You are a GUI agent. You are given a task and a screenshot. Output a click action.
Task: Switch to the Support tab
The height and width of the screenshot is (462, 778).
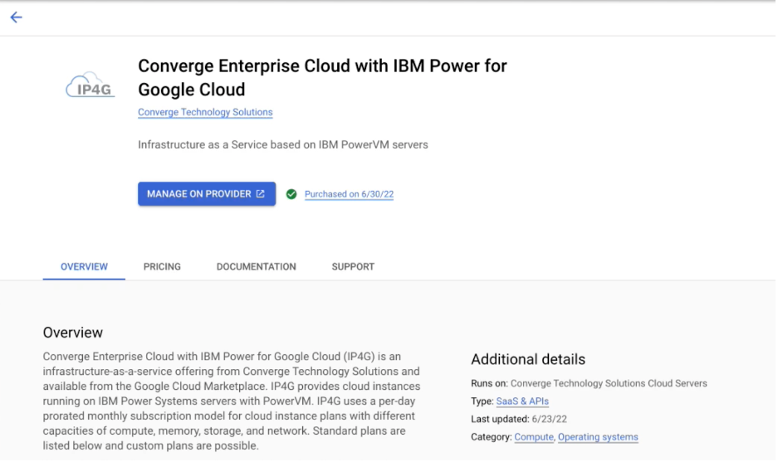click(x=353, y=267)
